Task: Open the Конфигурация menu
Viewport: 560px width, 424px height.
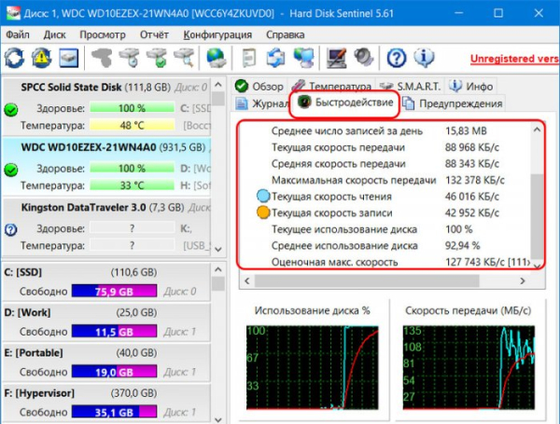Action: (x=217, y=34)
